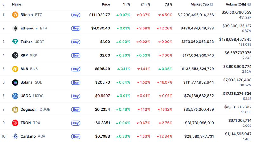This screenshot has width=254, height=142.
Task: Click the Tether logo icon
Action: tap(15, 42)
